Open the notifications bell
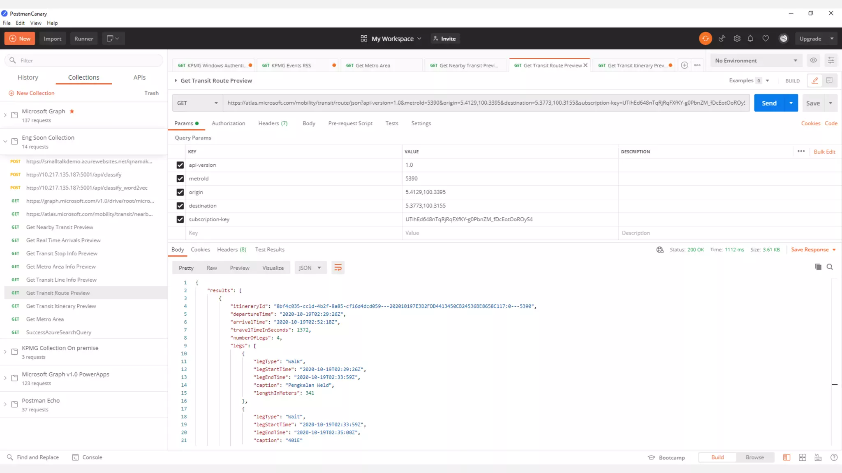Viewport: 842px width, 473px height. pyautogui.click(x=750, y=39)
